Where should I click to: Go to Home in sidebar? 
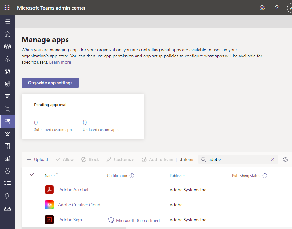tap(7, 34)
